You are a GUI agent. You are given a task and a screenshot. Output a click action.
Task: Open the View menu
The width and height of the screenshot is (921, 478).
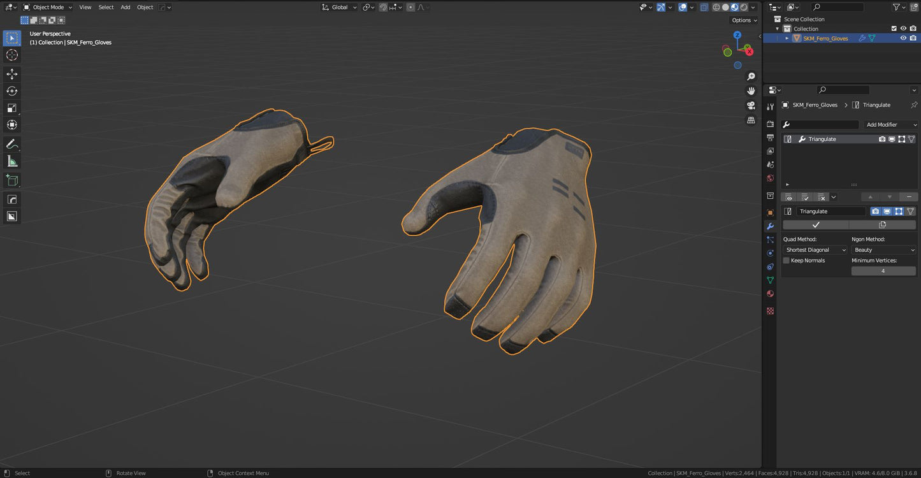pos(85,7)
